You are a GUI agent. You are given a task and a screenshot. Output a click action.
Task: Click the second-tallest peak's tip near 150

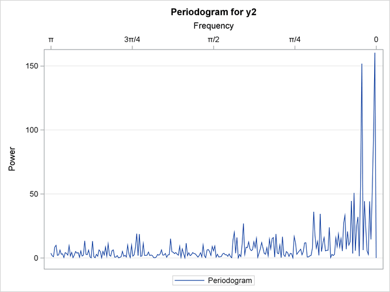point(362,64)
